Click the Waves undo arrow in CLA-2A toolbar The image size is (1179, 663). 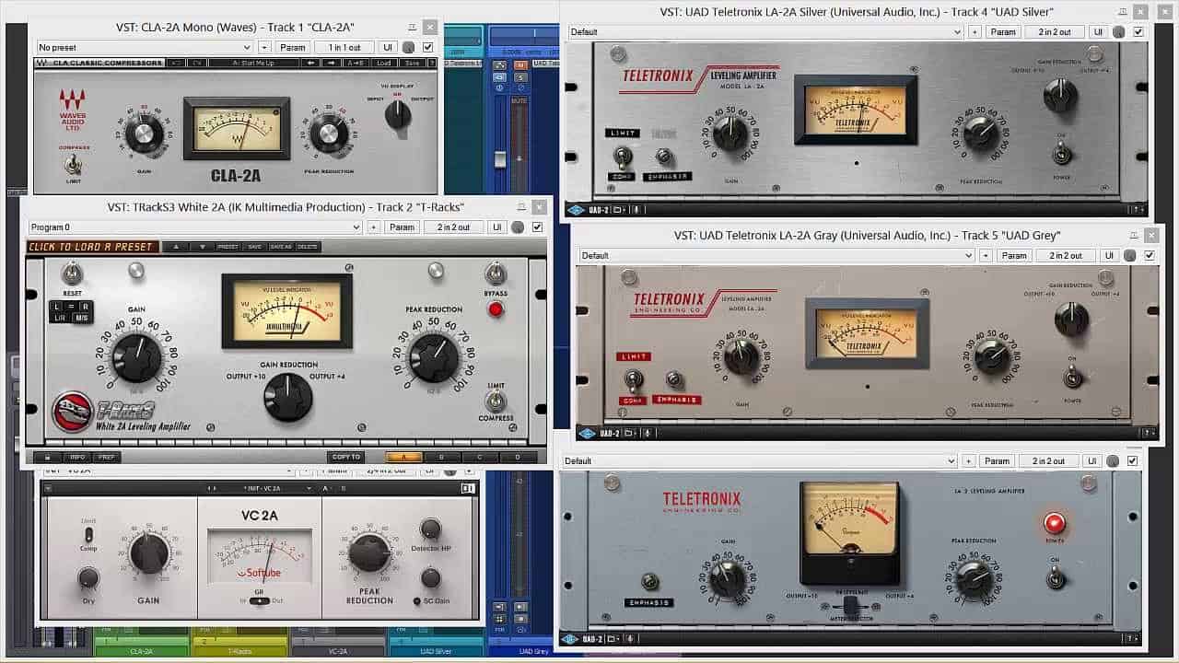[177, 63]
